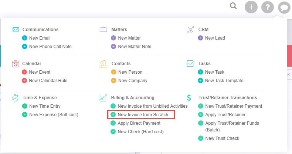
Task: Choose New Email
Action: [x=40, y=38]
